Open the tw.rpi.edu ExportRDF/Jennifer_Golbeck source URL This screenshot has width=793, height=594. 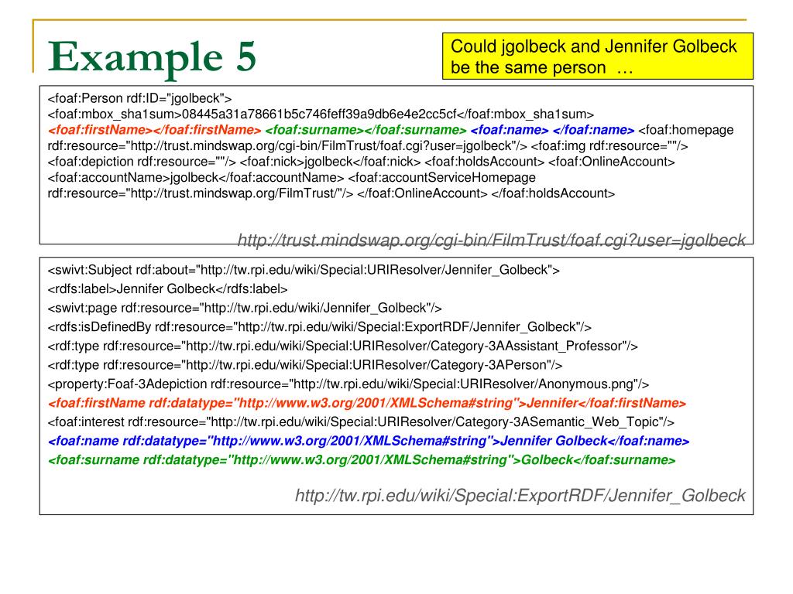(x=520, y=496)
